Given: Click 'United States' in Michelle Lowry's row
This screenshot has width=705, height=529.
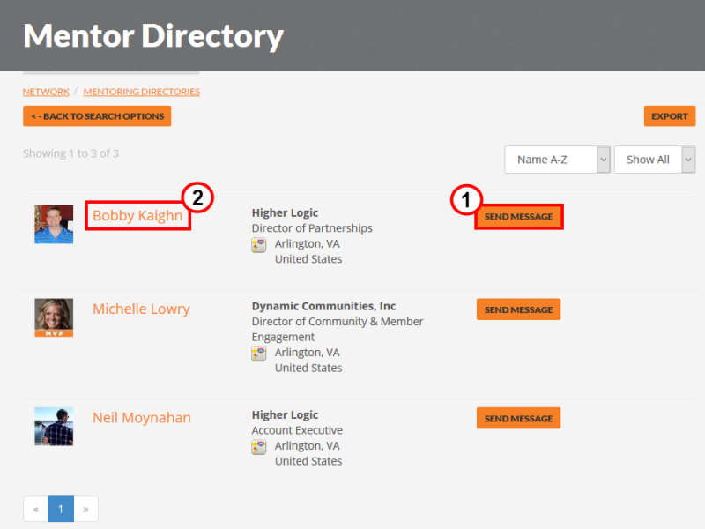Looking at the screenshot, I should pyautogui.click(x=308, y=368).
